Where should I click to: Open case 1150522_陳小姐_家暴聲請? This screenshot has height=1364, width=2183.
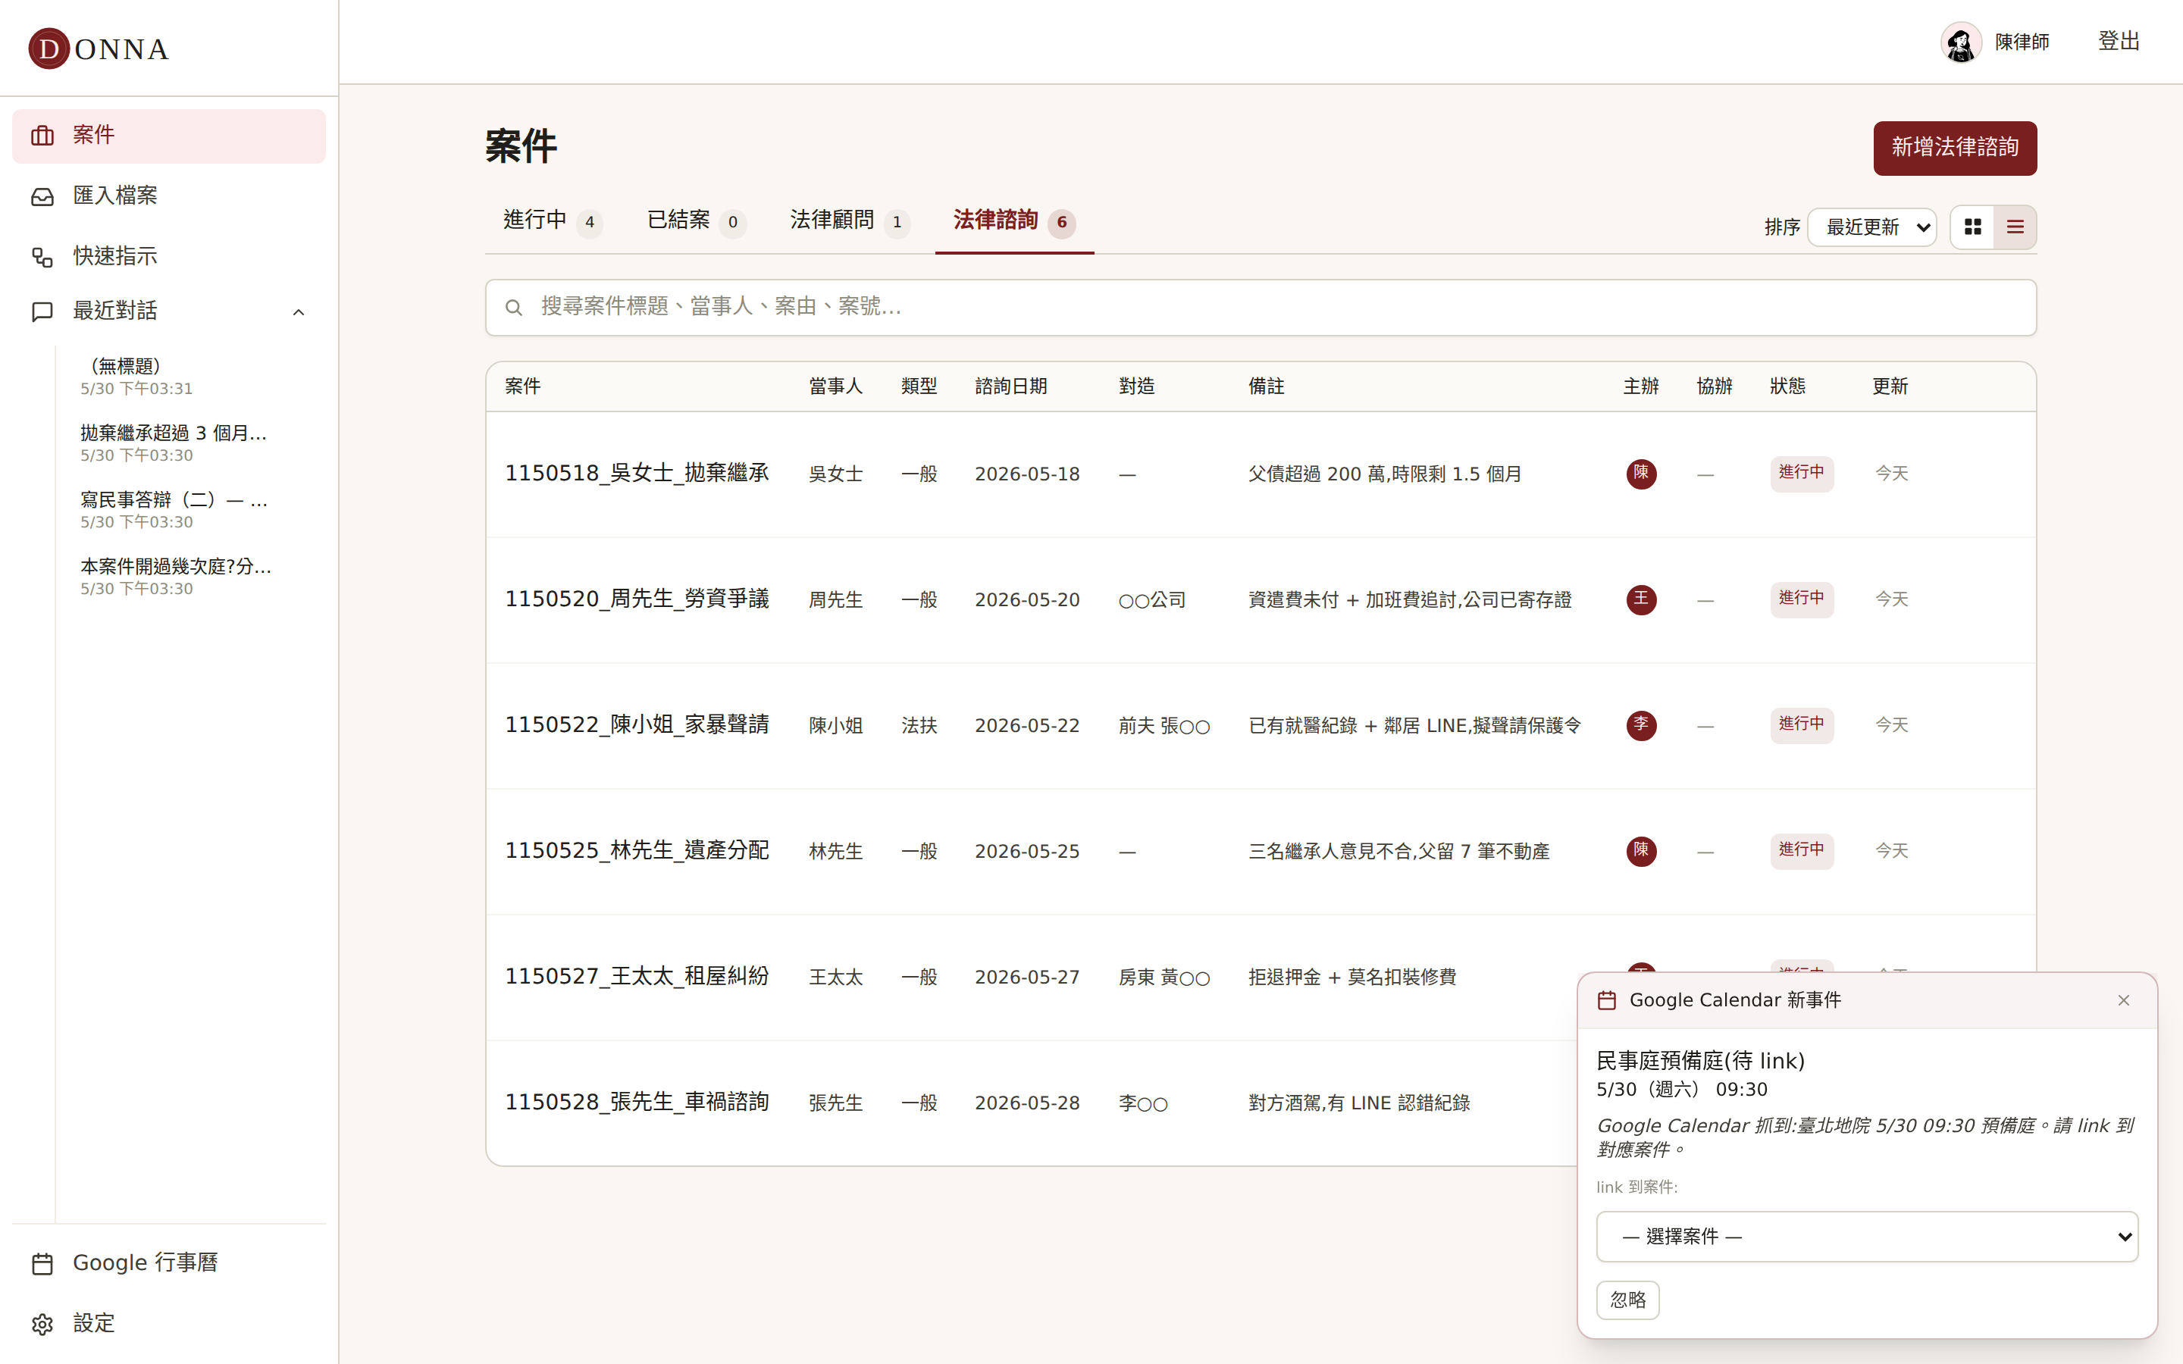tap(637, 725)
